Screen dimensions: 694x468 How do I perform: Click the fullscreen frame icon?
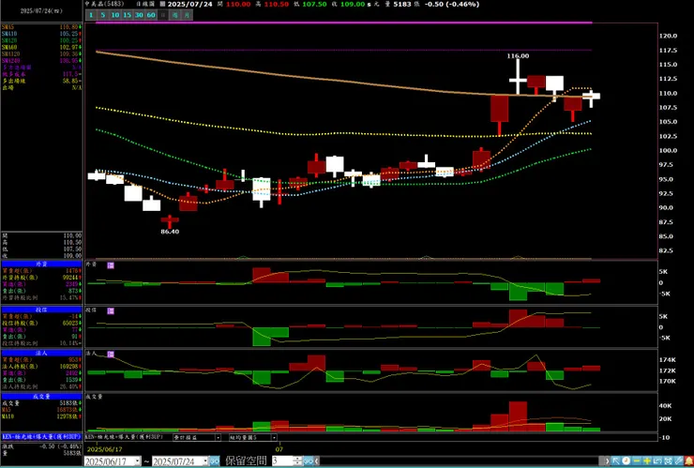668,460
